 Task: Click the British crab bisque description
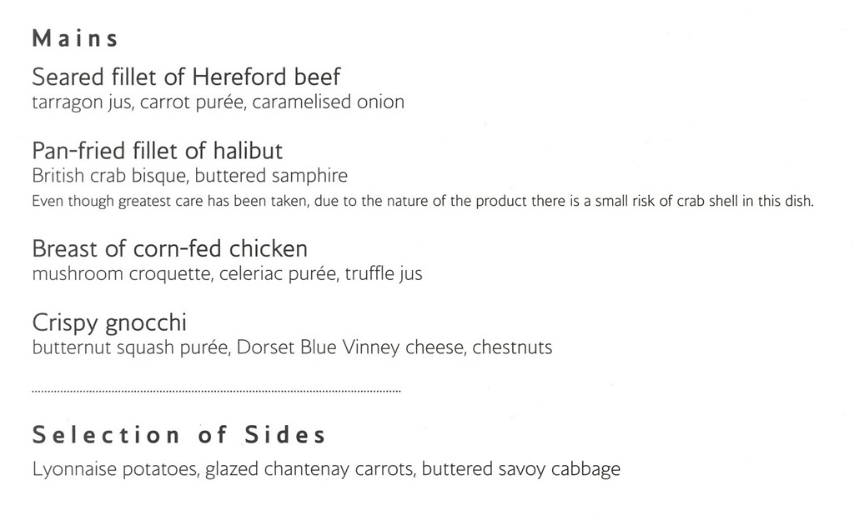(x=189, y=176)
